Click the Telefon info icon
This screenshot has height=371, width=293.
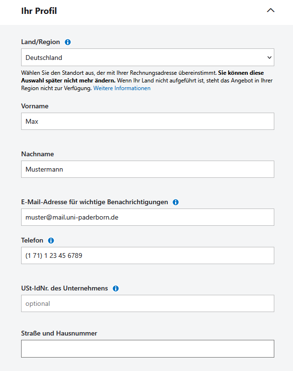coord(51,241)
